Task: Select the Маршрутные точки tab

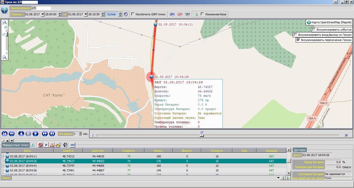Action: [x=15, y=145]
